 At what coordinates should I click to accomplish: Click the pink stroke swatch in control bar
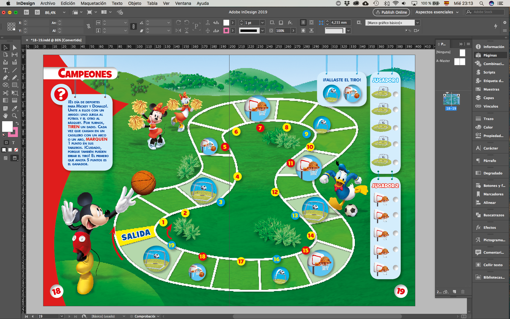click(226, 31)
